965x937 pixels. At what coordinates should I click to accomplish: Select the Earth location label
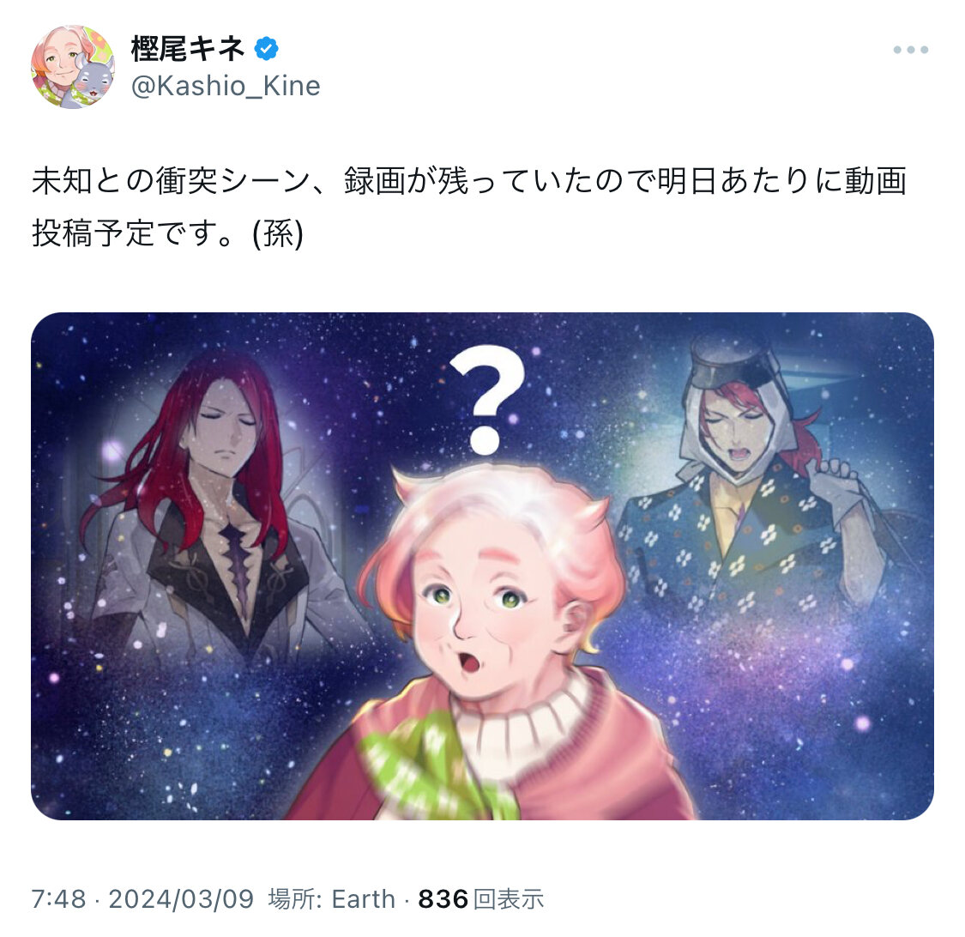click(x=363, y=899)
